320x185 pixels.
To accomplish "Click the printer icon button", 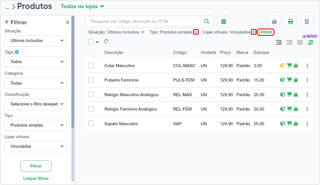I will click(x=290, y=21).
